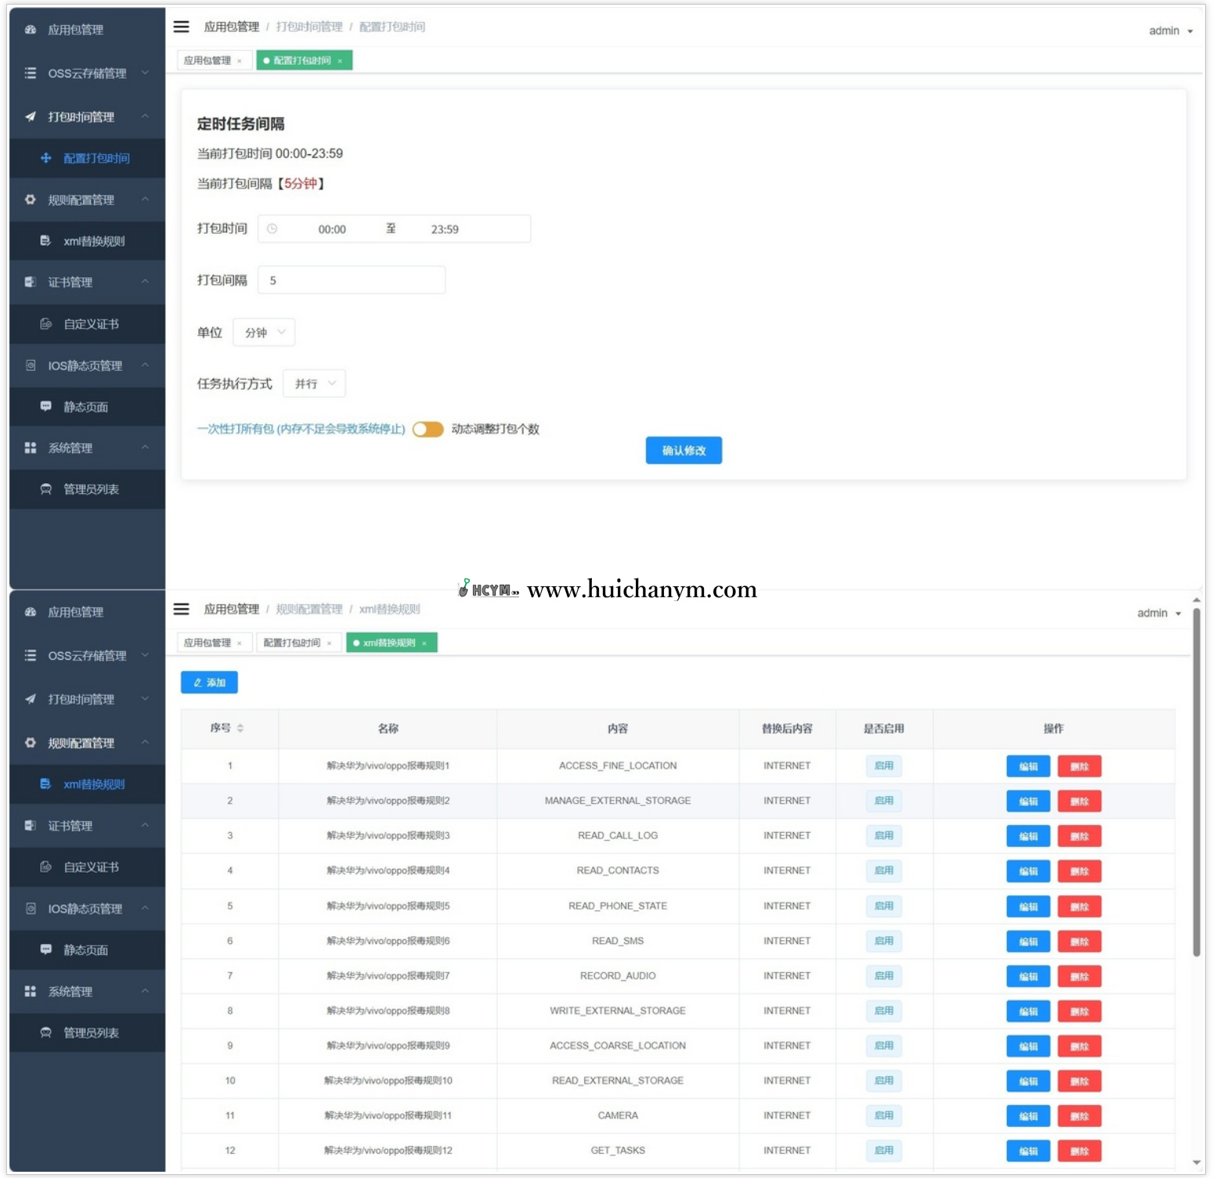
Task: Open the 任务执行方式 dropdown showing 并行
Action: click(314, 384)
